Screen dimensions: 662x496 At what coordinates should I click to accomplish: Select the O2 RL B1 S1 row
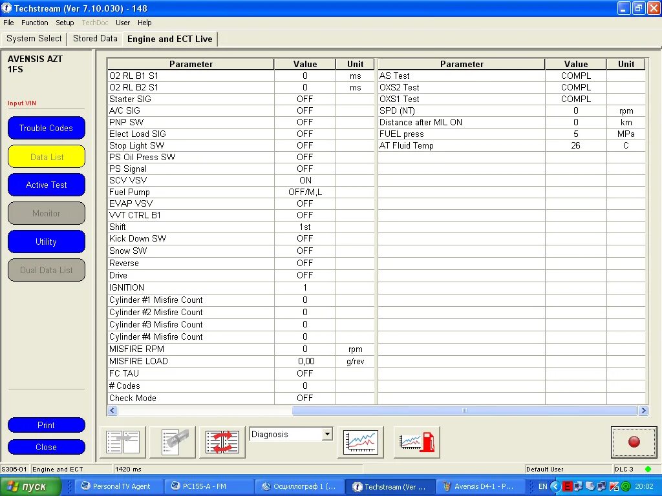(x=241, y=76)
